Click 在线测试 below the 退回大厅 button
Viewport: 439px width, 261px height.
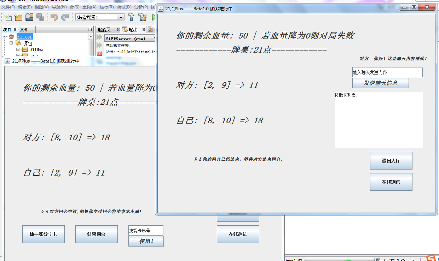point(391,182)
